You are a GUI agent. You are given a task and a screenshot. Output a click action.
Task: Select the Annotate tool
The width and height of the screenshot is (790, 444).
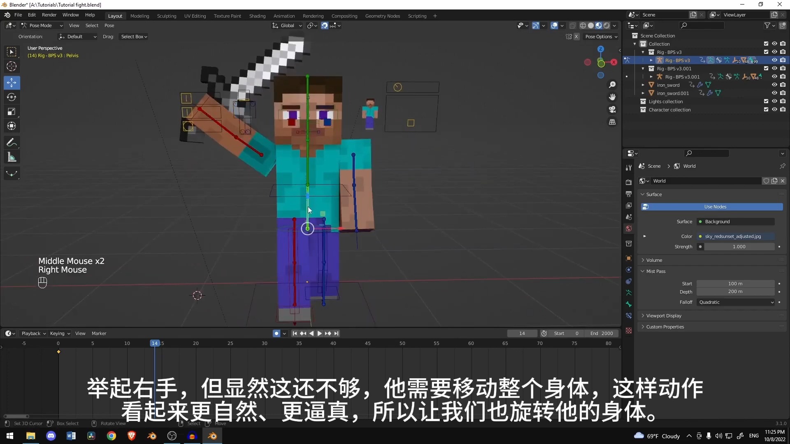[12, 142]
